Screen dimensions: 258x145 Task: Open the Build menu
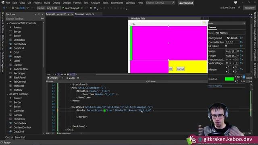point(47,3)
